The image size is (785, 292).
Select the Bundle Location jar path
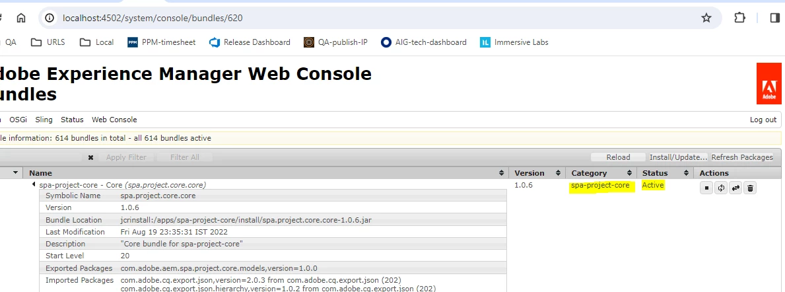click(246, 220)
